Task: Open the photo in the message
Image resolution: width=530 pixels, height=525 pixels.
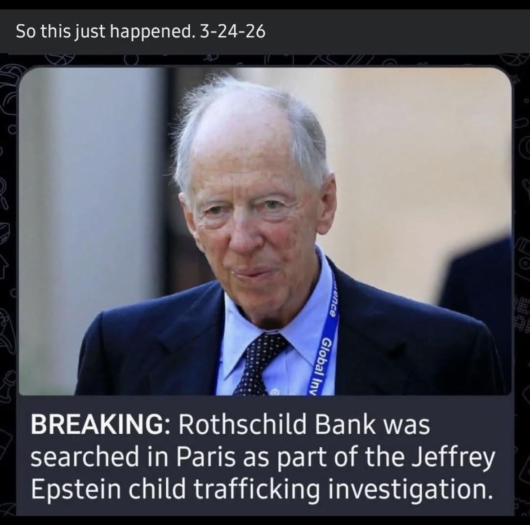Action: pyautogui.click(x=265, y=229)
